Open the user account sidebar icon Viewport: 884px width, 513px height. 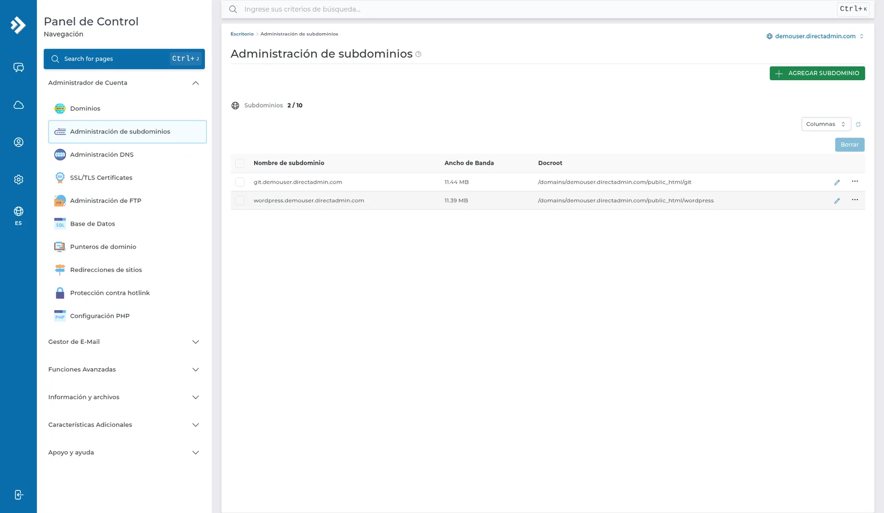(18, 142)
